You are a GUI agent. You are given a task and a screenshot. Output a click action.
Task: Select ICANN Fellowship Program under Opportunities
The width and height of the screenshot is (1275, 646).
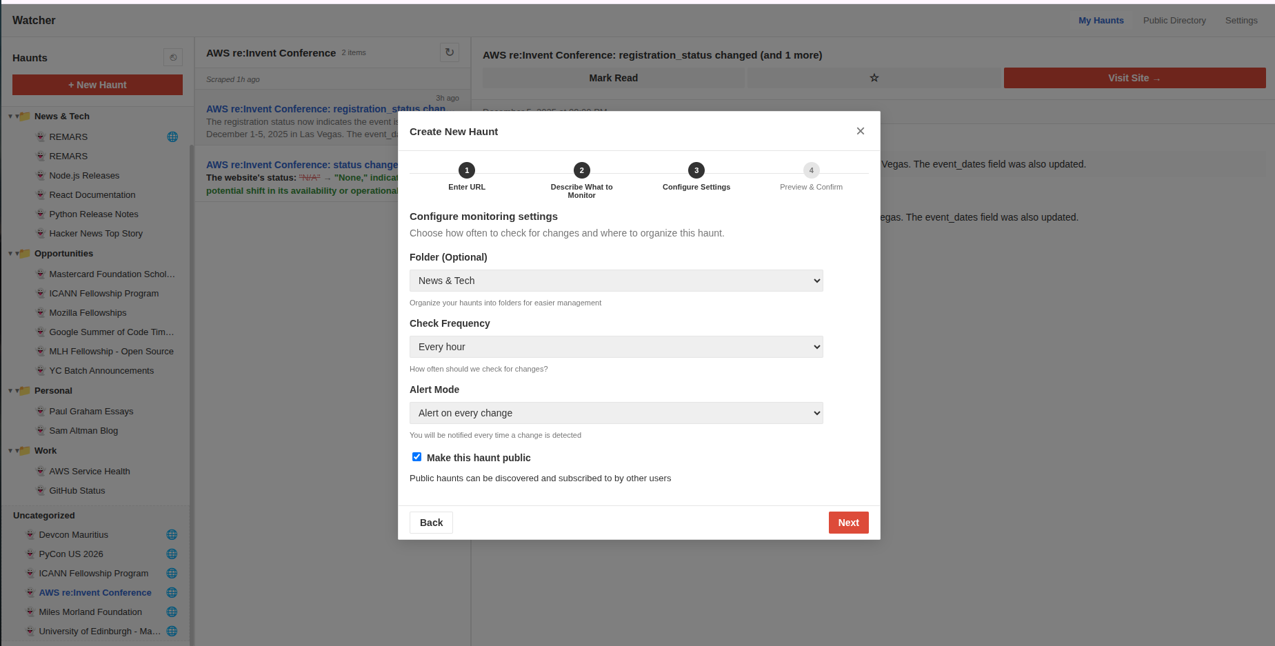[103, 293]
